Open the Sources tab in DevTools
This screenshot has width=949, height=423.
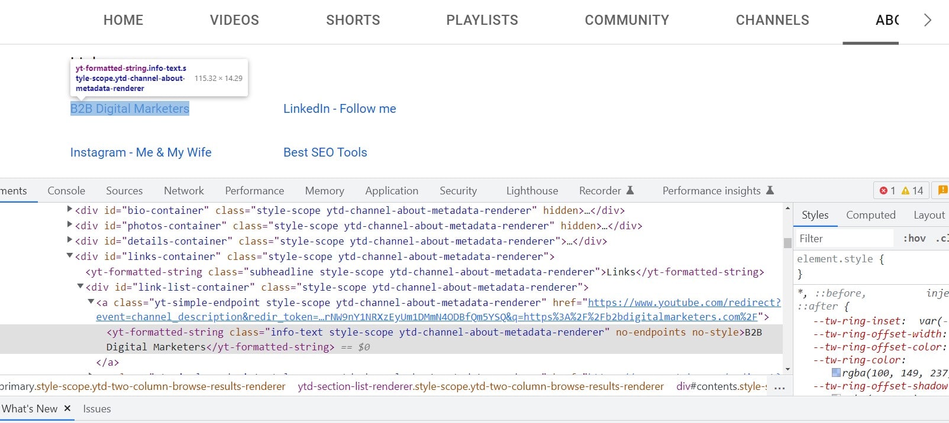(x=124, y=191)
